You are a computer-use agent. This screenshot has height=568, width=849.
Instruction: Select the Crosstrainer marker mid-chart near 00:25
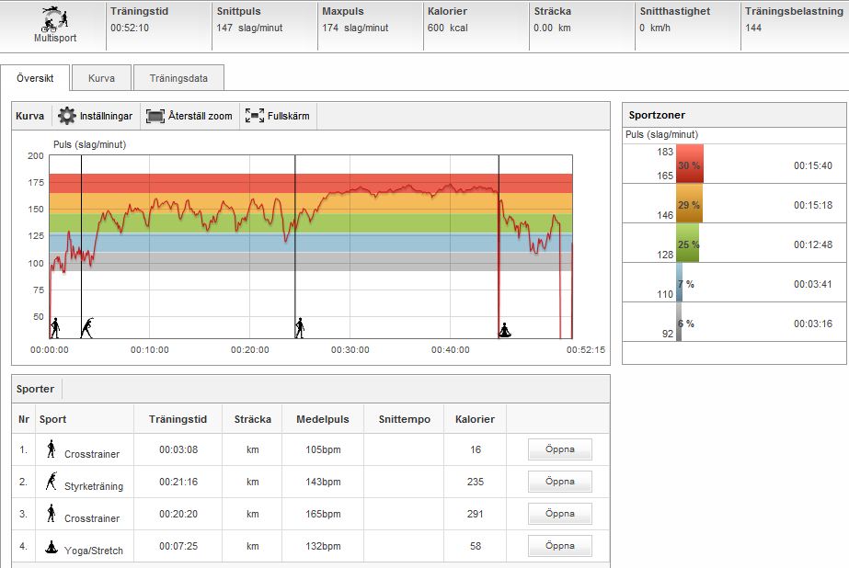[299, 327]
